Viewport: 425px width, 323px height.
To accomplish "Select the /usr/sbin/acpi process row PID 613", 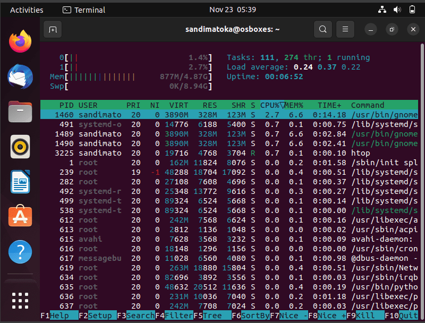I will click(x=229, y=229).
